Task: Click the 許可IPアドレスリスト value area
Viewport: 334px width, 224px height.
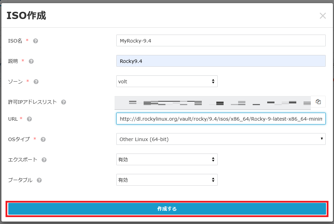Action: 213,102
